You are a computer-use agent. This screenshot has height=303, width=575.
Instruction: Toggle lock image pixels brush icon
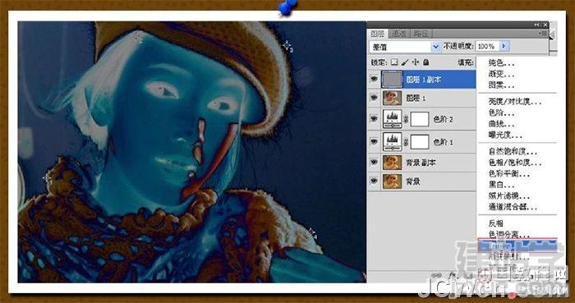405,62
